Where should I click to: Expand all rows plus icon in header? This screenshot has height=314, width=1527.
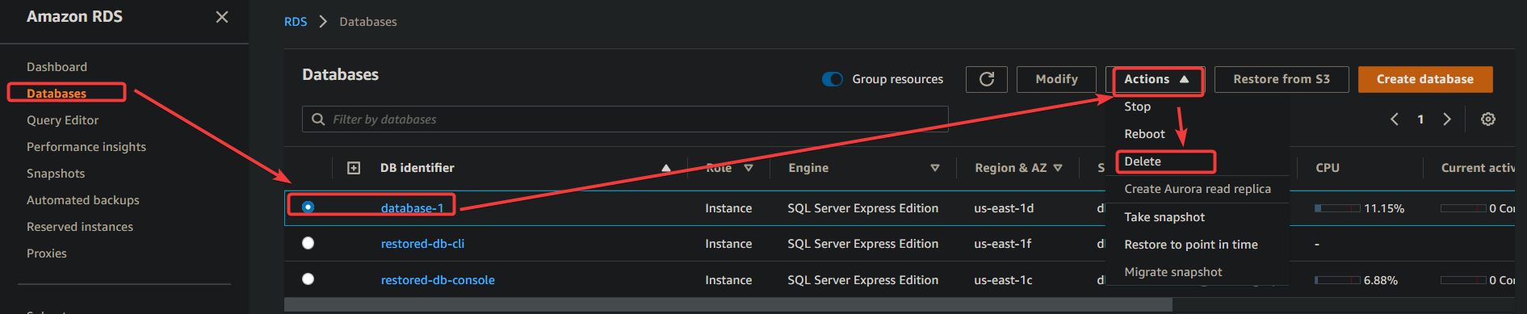[x=354, y=168]
